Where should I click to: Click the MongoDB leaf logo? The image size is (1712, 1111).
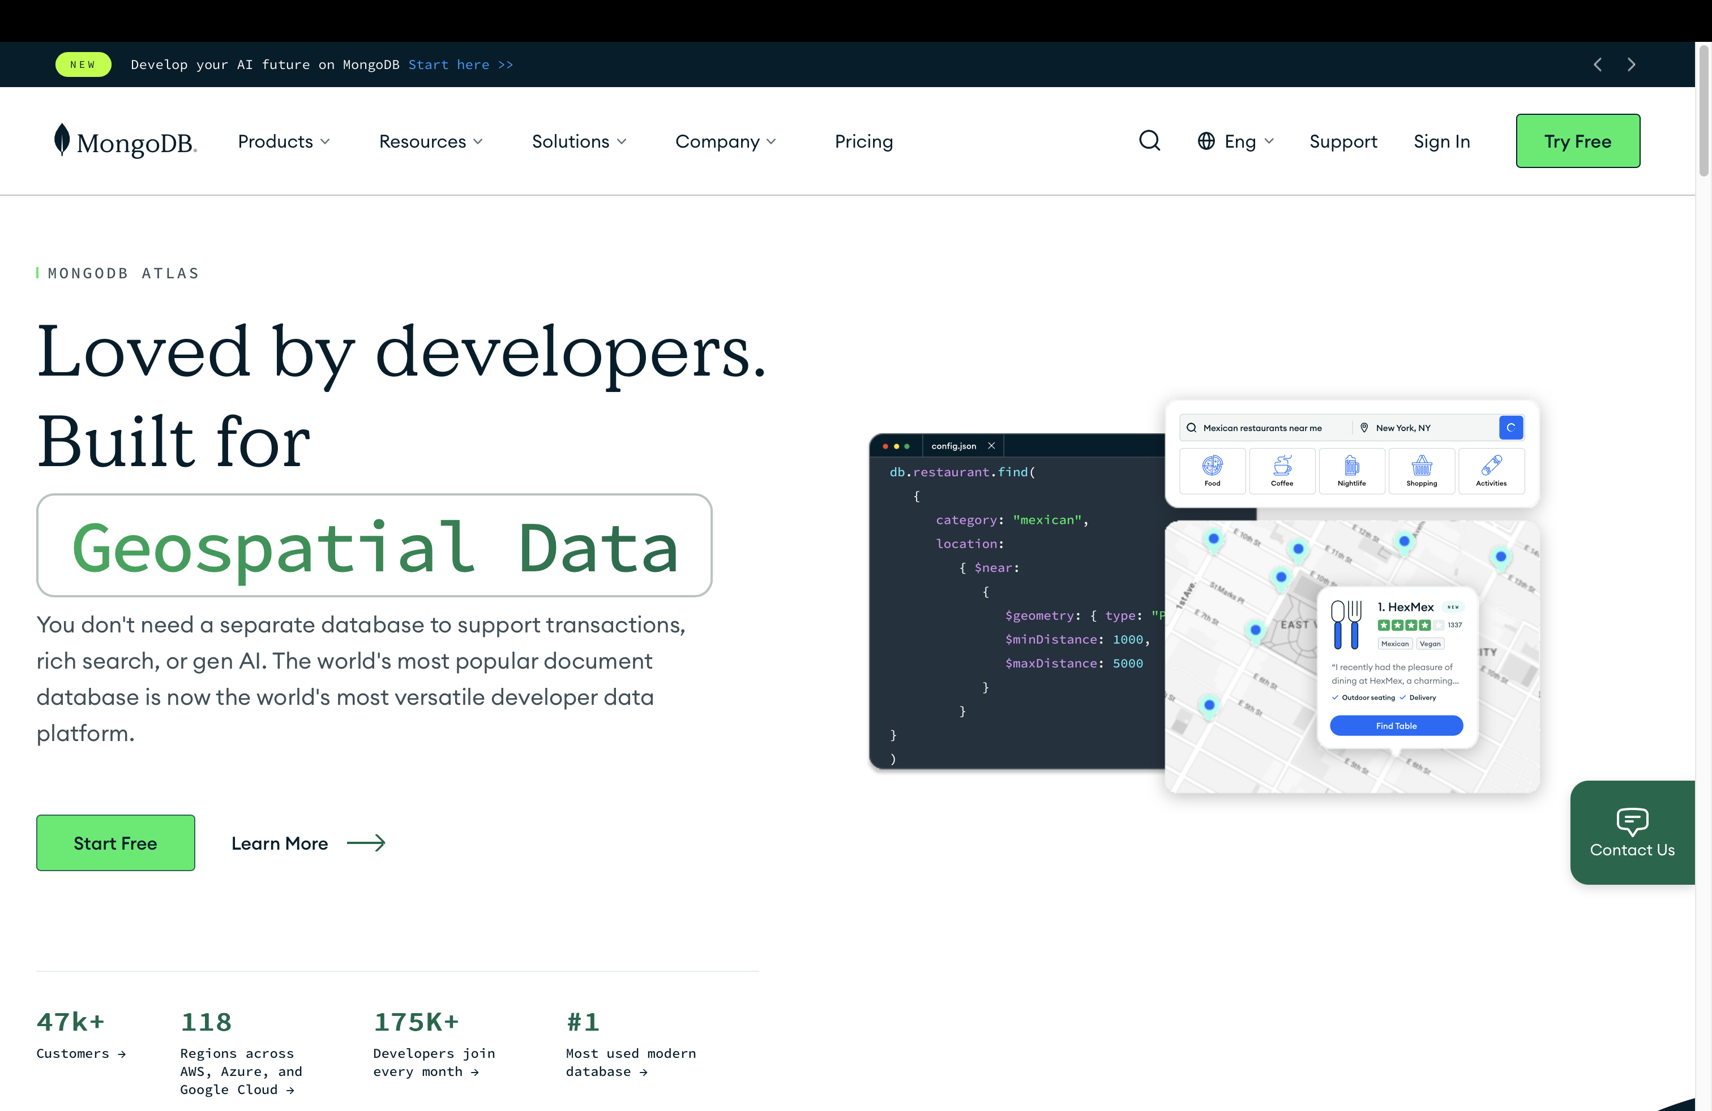tap(63, 140)
